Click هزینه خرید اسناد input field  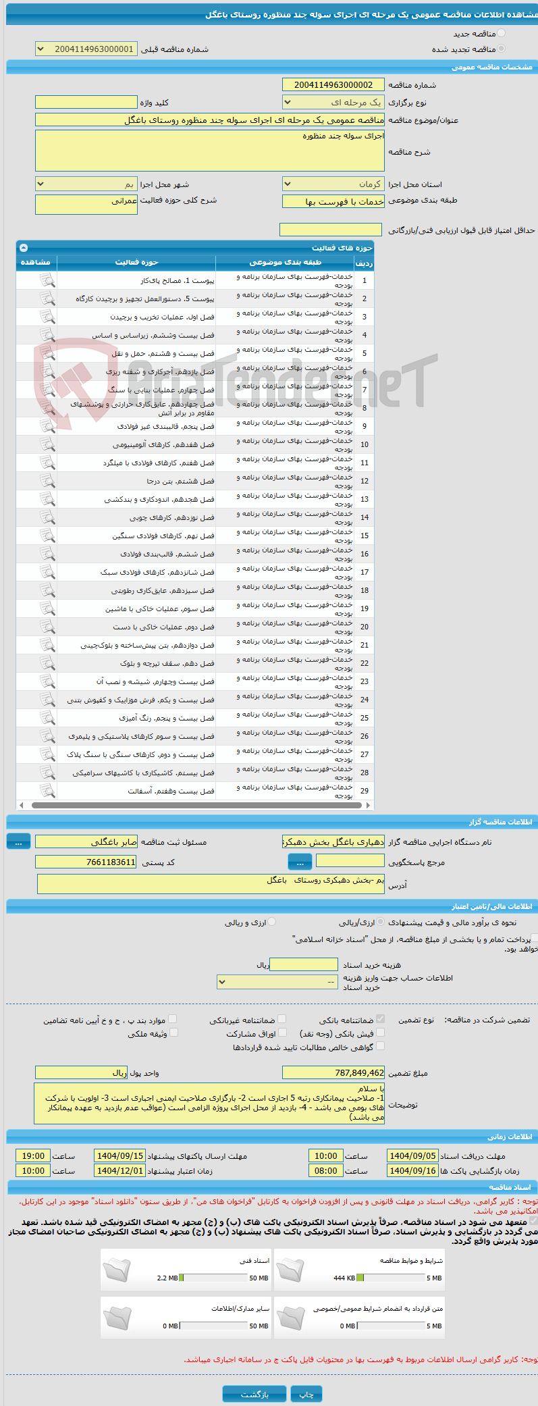(x=303, y=964)
